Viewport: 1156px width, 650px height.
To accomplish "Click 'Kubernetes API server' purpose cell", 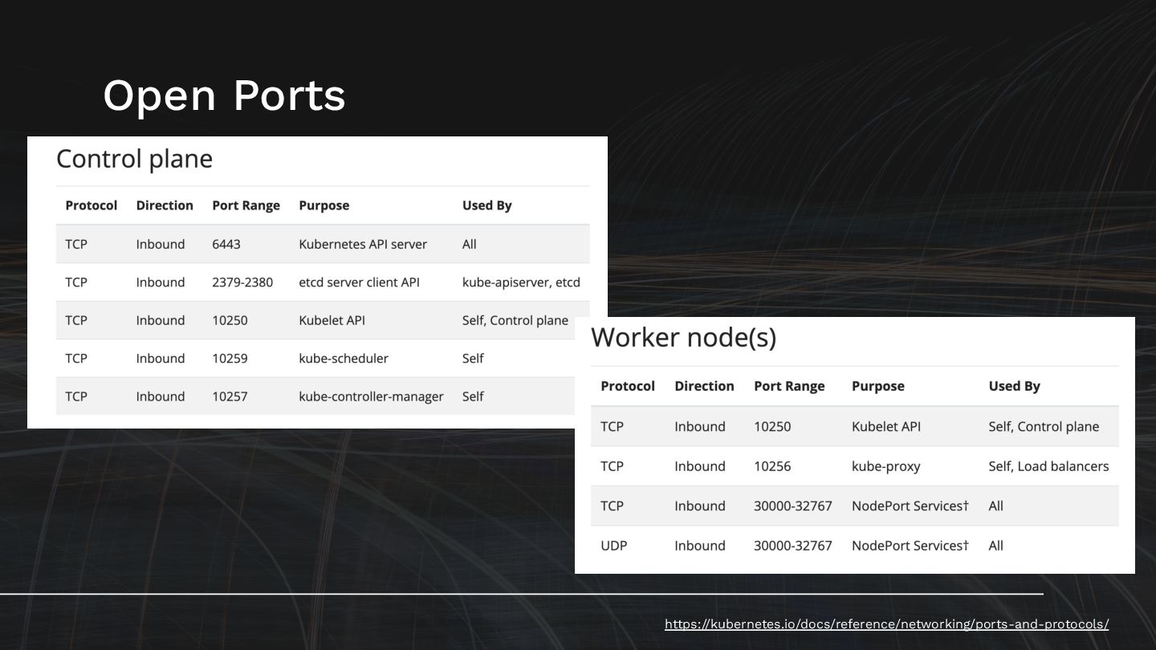I will click(x=363, y=244).
